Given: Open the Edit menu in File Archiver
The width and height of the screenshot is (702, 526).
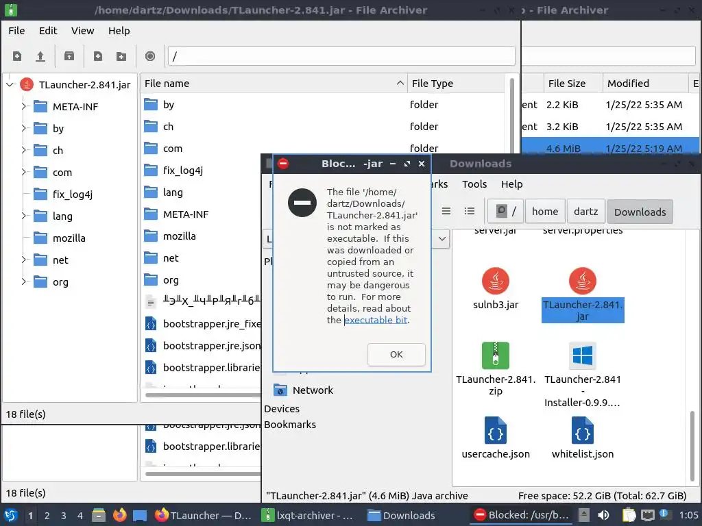Looking at the screenshot, I should click(48, 31).
